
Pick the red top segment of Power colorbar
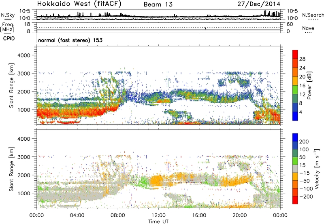coord(295,55)
